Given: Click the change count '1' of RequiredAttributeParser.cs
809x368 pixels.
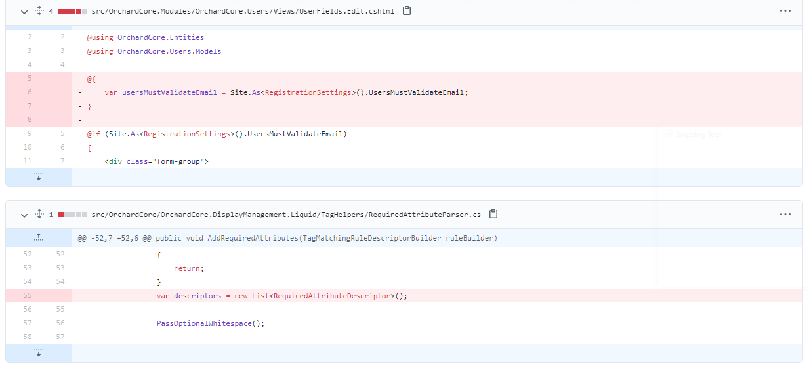Looking at the screenshot, I should [51, 215].
